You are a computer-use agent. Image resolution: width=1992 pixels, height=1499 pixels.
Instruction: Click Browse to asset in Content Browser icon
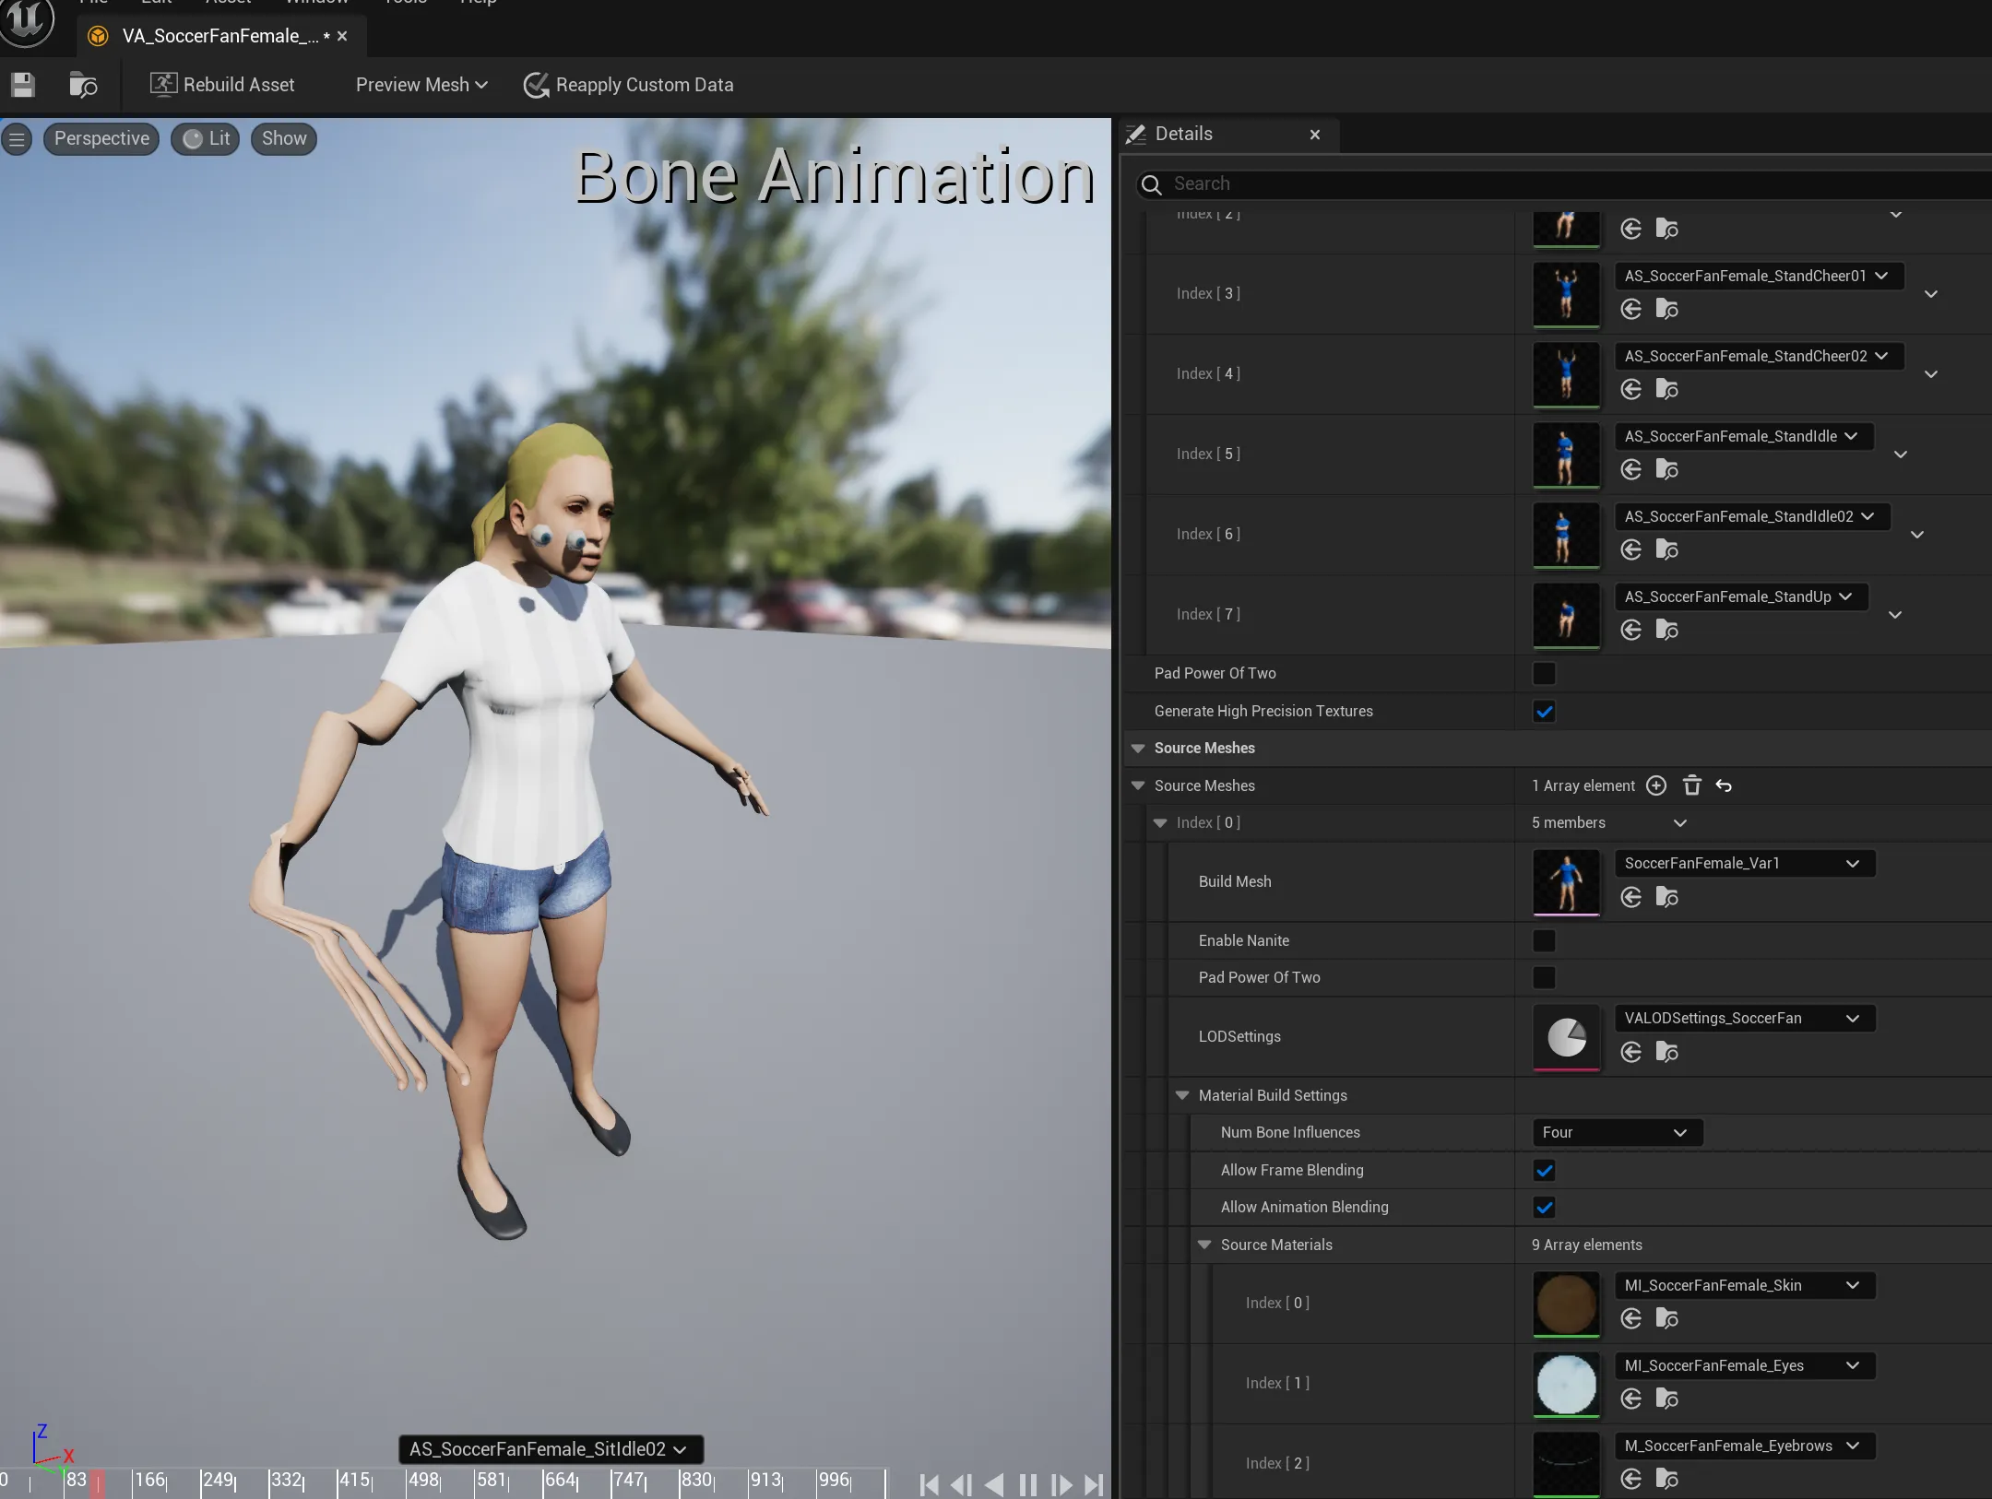83,86
